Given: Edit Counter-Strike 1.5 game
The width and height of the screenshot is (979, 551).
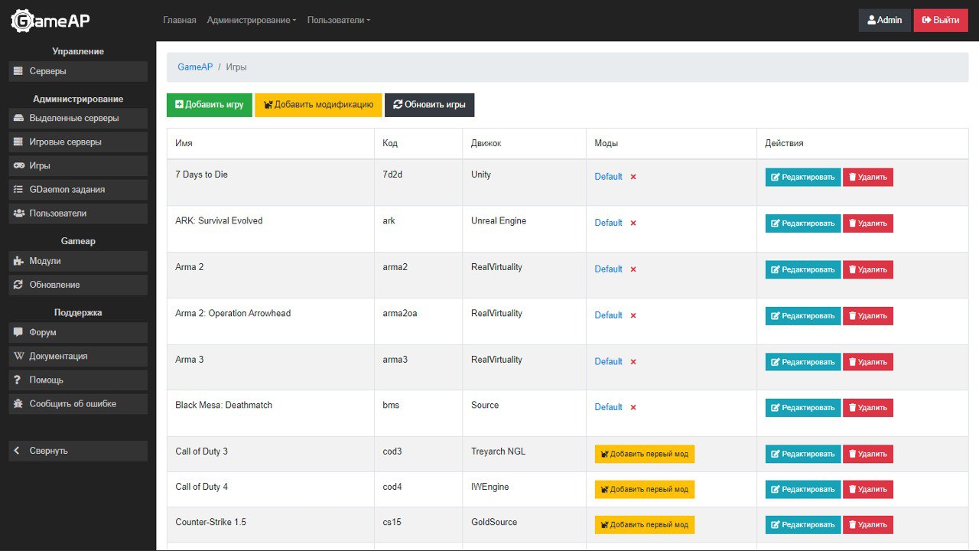Looking at the screenshot, I should tap(803, 524).
